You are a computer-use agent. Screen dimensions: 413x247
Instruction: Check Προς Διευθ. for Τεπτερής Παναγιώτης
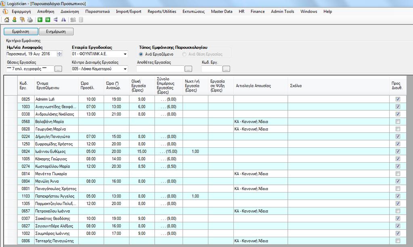(x=398, y=241)
